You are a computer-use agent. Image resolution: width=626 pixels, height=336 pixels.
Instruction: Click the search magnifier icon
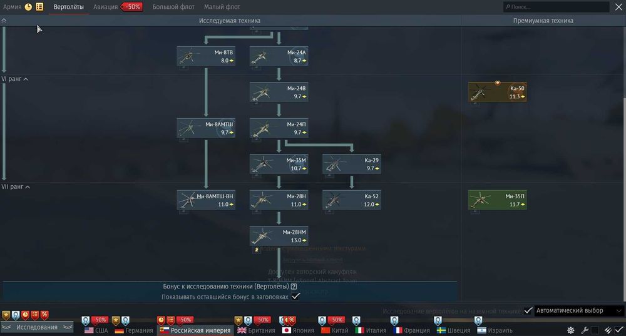tap(508, 7)
